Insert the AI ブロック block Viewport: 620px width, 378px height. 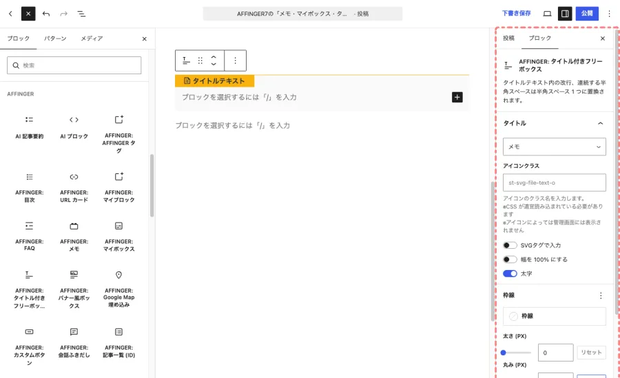pyautogui.click(x=74, y=127)
